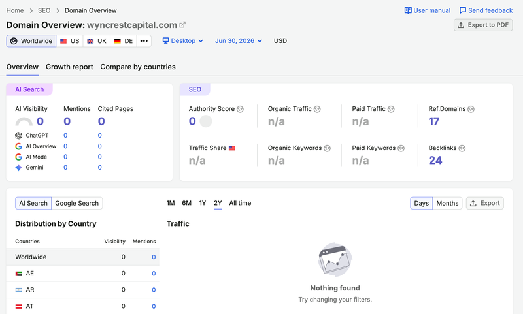Screen dimensions: 523x314
Task: Open the Jun 30, 2026 date dropdown
Action: 239,40
